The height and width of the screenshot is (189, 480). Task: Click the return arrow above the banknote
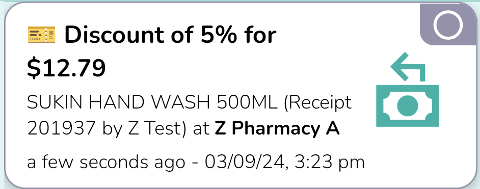408,67
